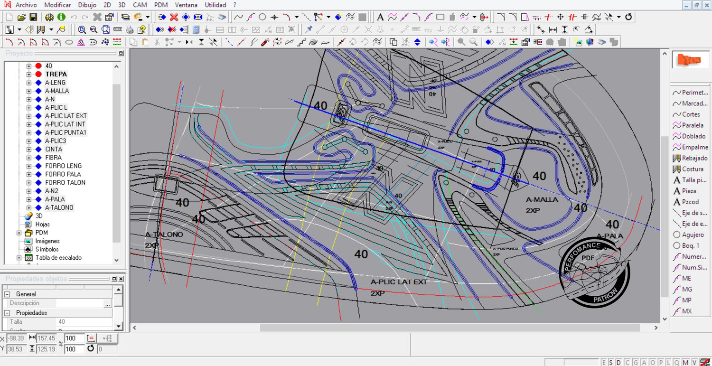Click the Descripción input field

[80, 303]
